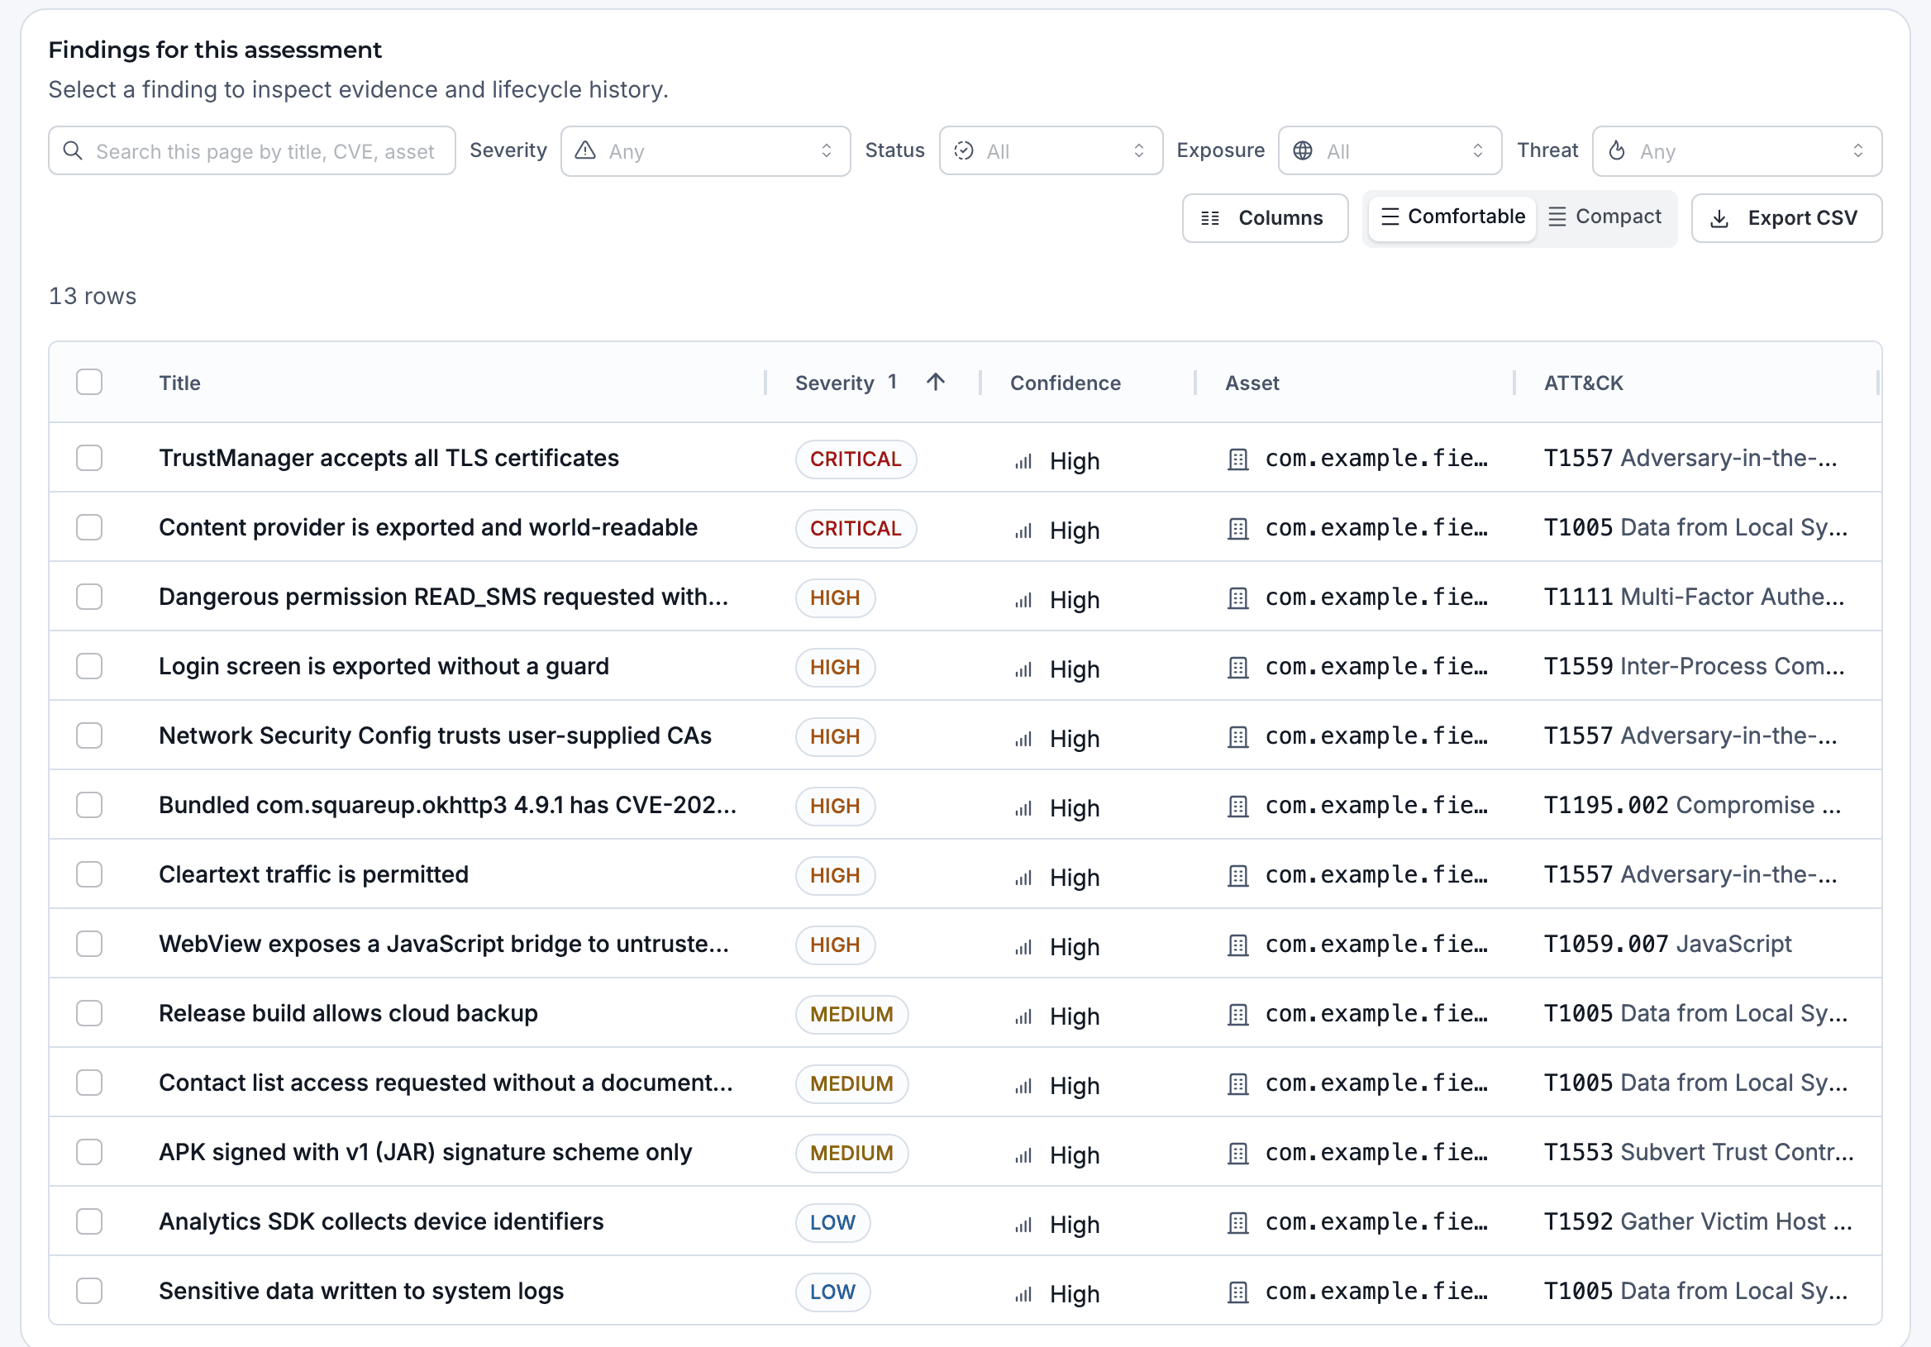1931x1347 pixels.
Task: Click confidence bars icon in Login screen row
Action: (1023, 670)
